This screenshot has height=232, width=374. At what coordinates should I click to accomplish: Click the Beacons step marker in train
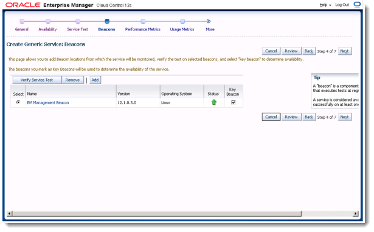[107, 21]
